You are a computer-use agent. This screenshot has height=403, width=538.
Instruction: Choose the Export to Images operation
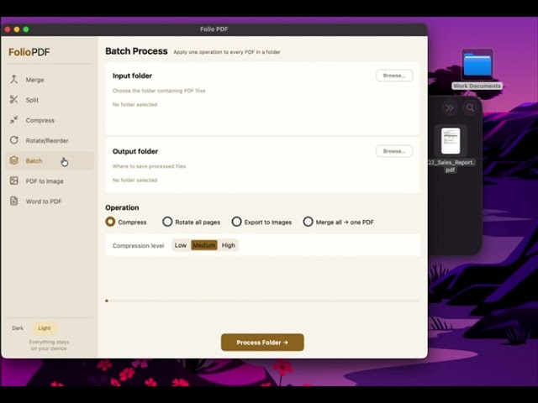pos(237,222)
